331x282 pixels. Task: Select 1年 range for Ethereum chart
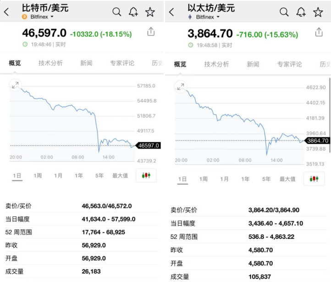pos(245,179)
